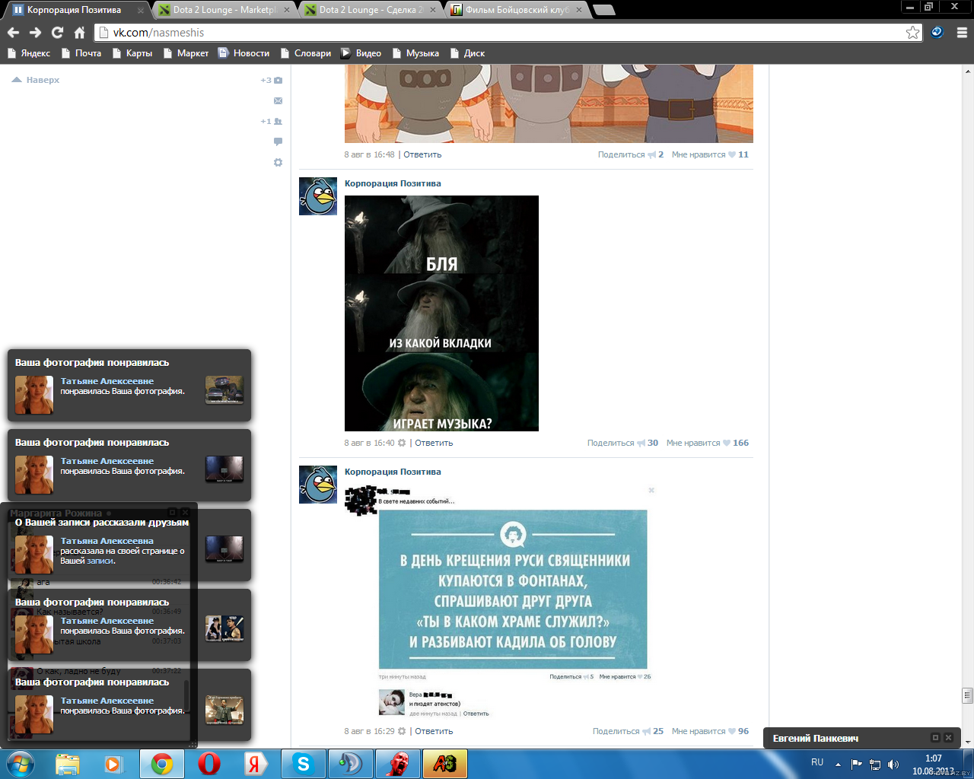Switch the RU input language indicator

tap(817, 762)
